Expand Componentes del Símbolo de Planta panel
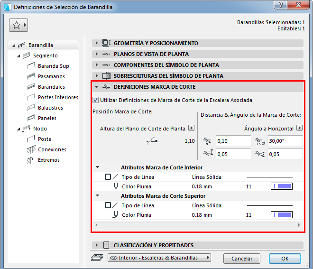The width and height of the screenshot is (313, 269). coord(97,65)
